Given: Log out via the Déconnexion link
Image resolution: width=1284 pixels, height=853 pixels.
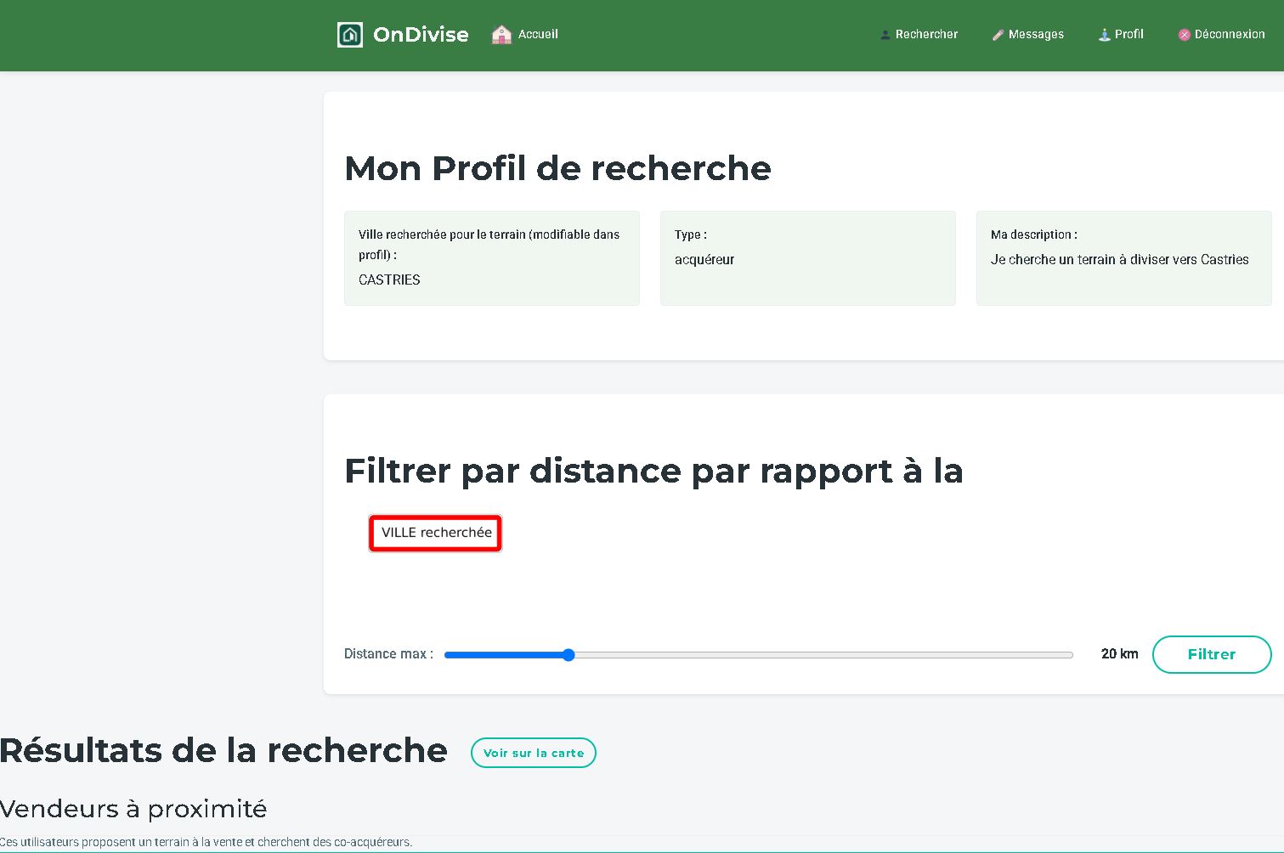Looking at the screenshot, I should click(1229, 35).
